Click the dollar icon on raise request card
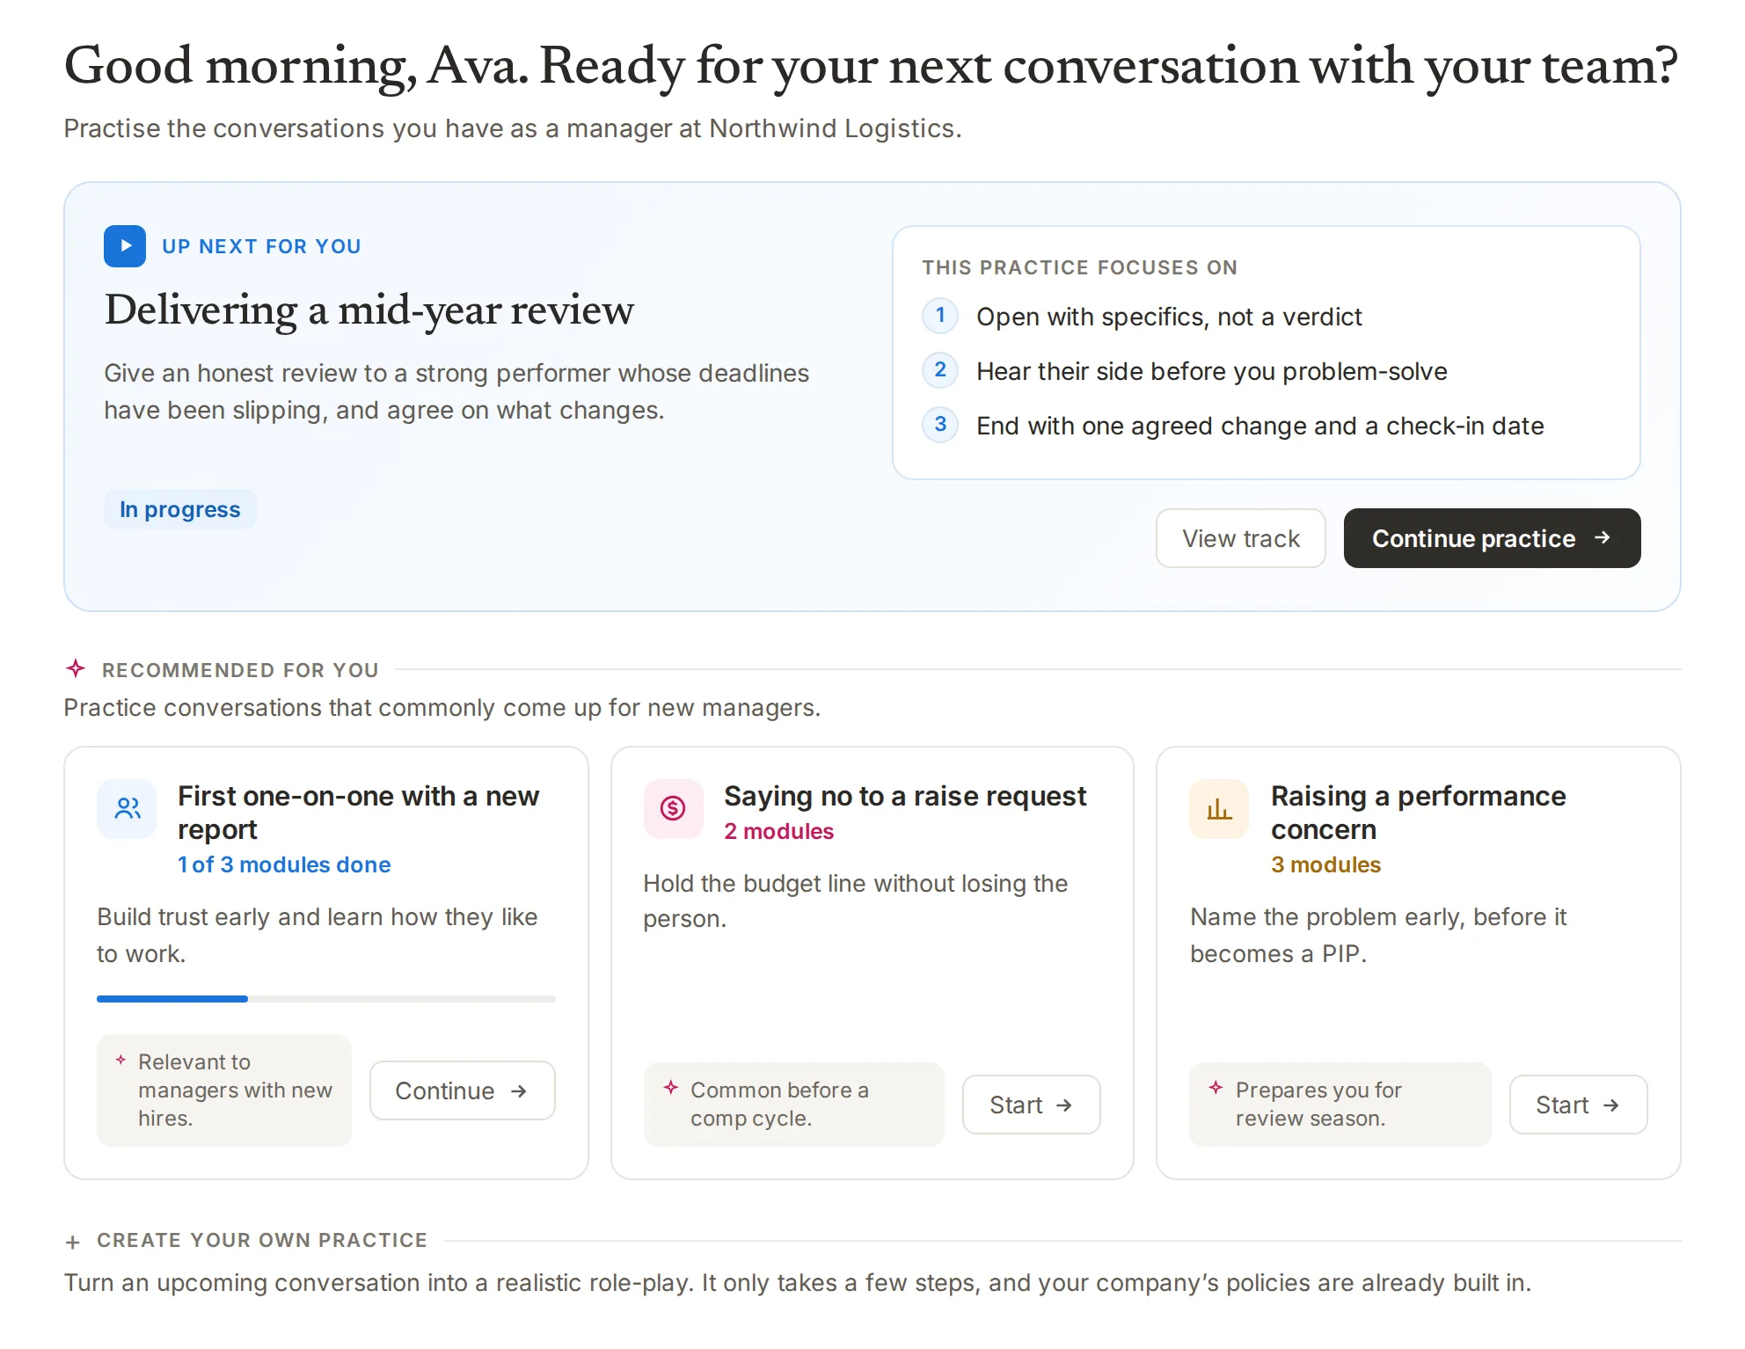Screen dimensions: 1745x1349 (673, 808)
